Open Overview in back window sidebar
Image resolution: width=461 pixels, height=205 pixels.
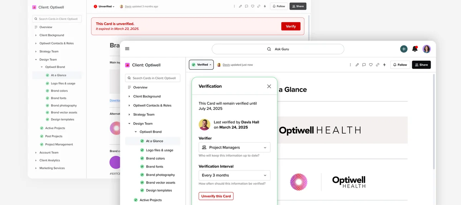point(46,27)
